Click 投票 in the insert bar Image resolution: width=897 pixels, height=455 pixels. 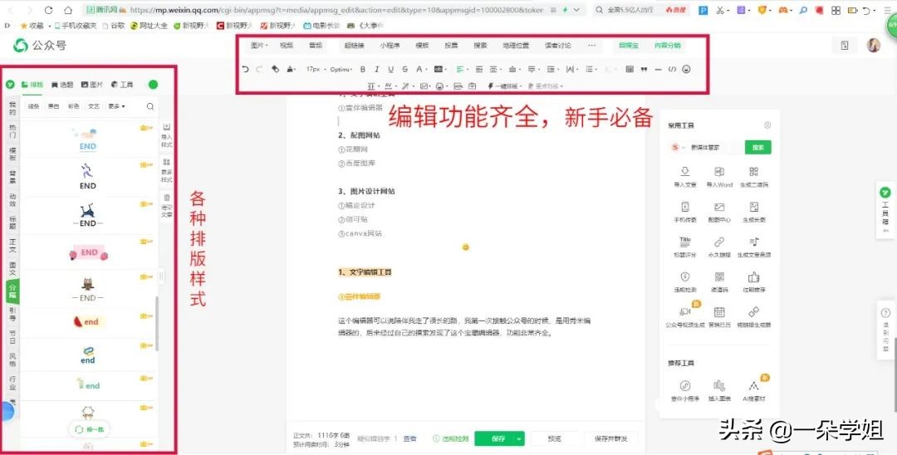click(451, 45)
